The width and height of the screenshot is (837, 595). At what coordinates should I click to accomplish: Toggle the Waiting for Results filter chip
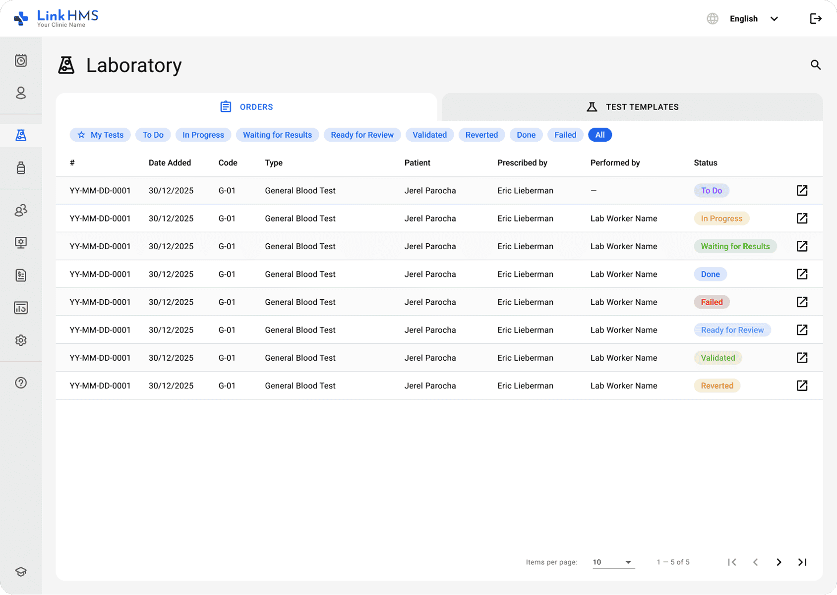(x=277, y=135)
